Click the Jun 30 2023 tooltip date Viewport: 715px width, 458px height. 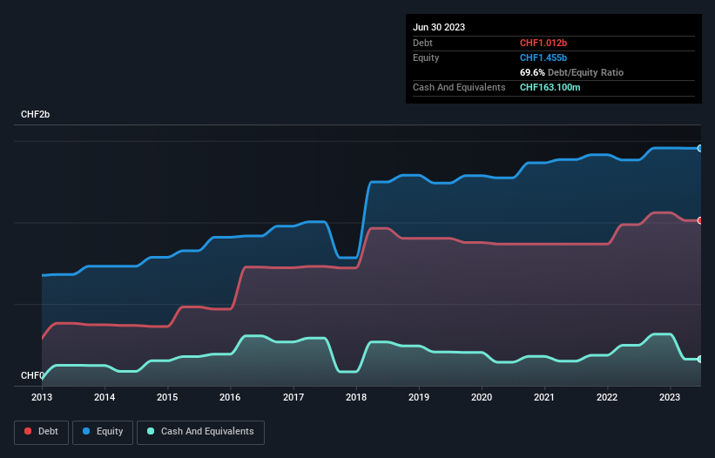(439, 27)
